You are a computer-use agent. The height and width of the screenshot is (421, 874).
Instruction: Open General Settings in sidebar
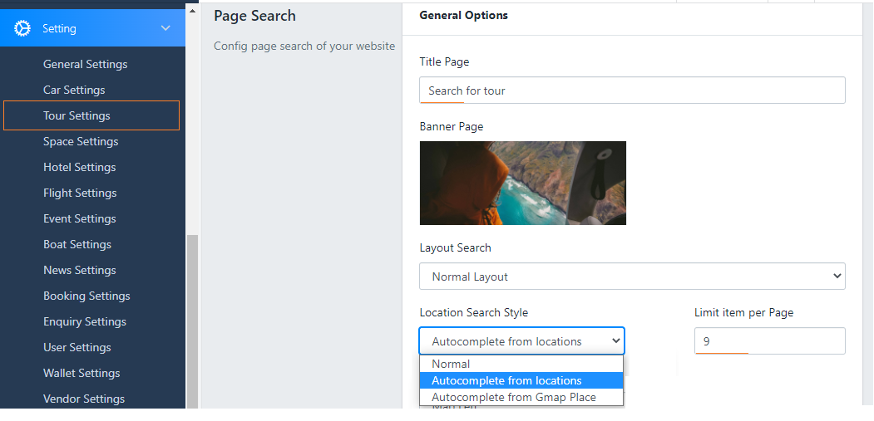point(85,64)
